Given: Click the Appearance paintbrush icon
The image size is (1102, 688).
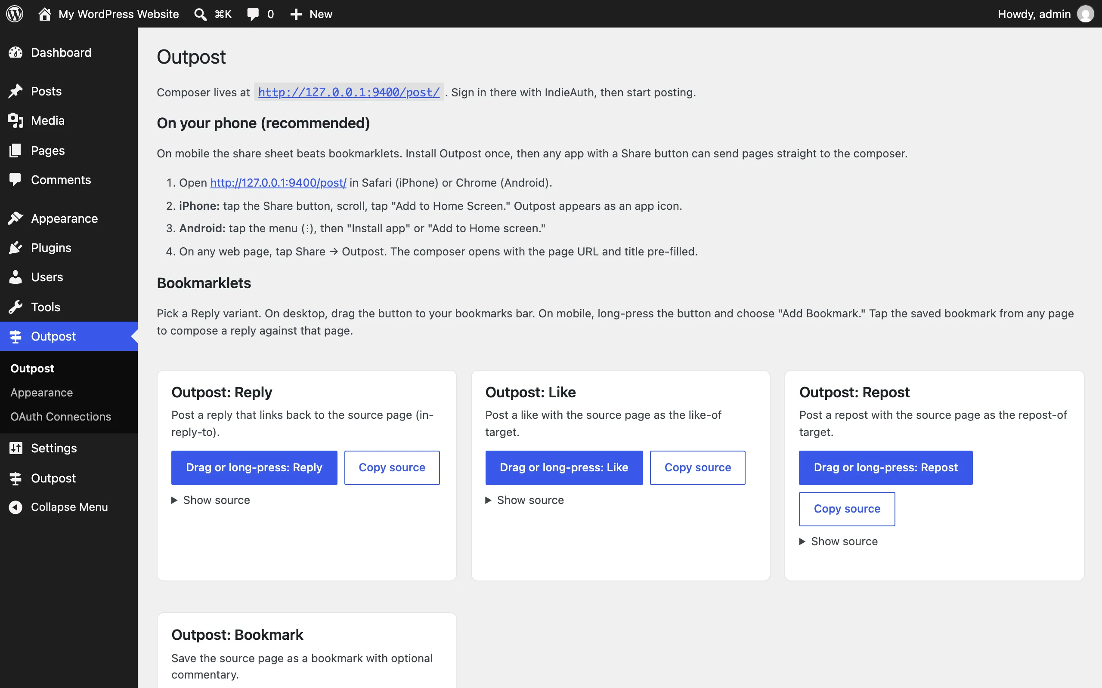Looking at the screenshot, I should click(x=15, y=218).
